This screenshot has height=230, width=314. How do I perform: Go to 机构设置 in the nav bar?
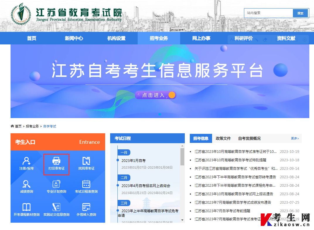pos(116,38)
